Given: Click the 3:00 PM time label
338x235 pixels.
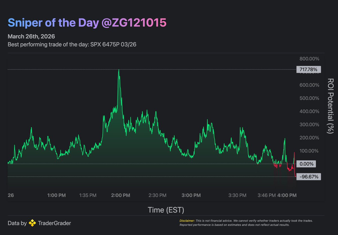Looking at the screenshot, I should pos(191,195).
